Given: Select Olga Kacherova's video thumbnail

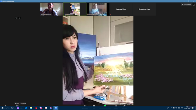Looking at the screenshot, I should [75, 9].
